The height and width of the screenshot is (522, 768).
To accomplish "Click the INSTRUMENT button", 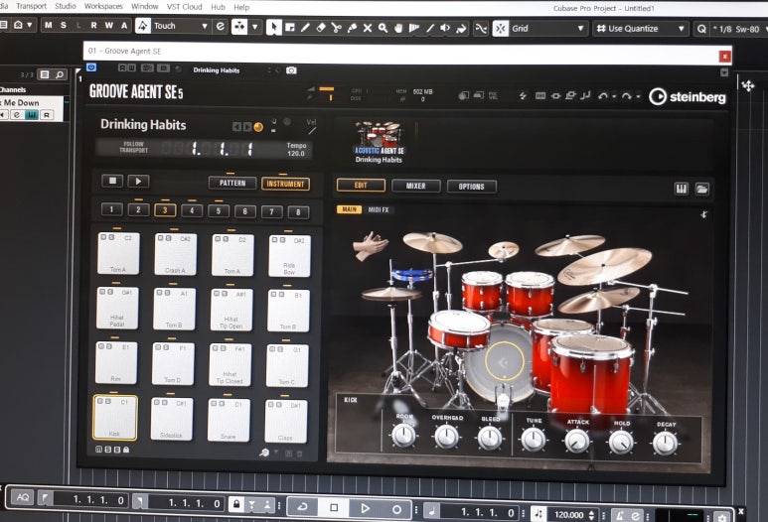I will (x=285, y=184).
